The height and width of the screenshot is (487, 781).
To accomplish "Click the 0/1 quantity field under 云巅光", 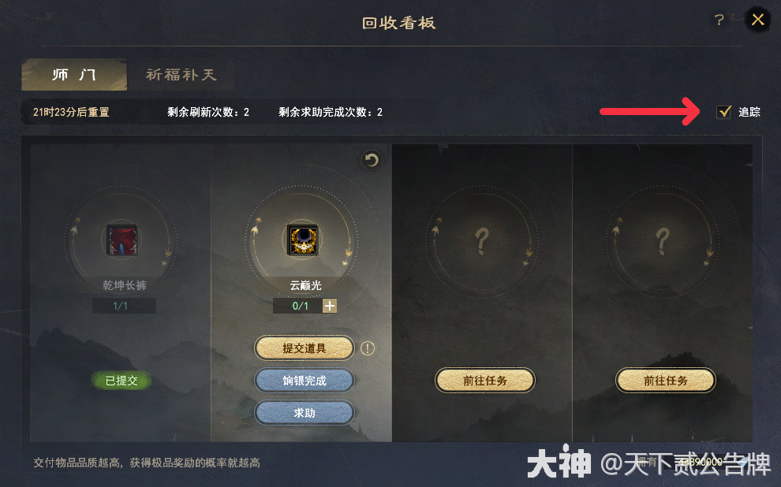I will point(297,306).
